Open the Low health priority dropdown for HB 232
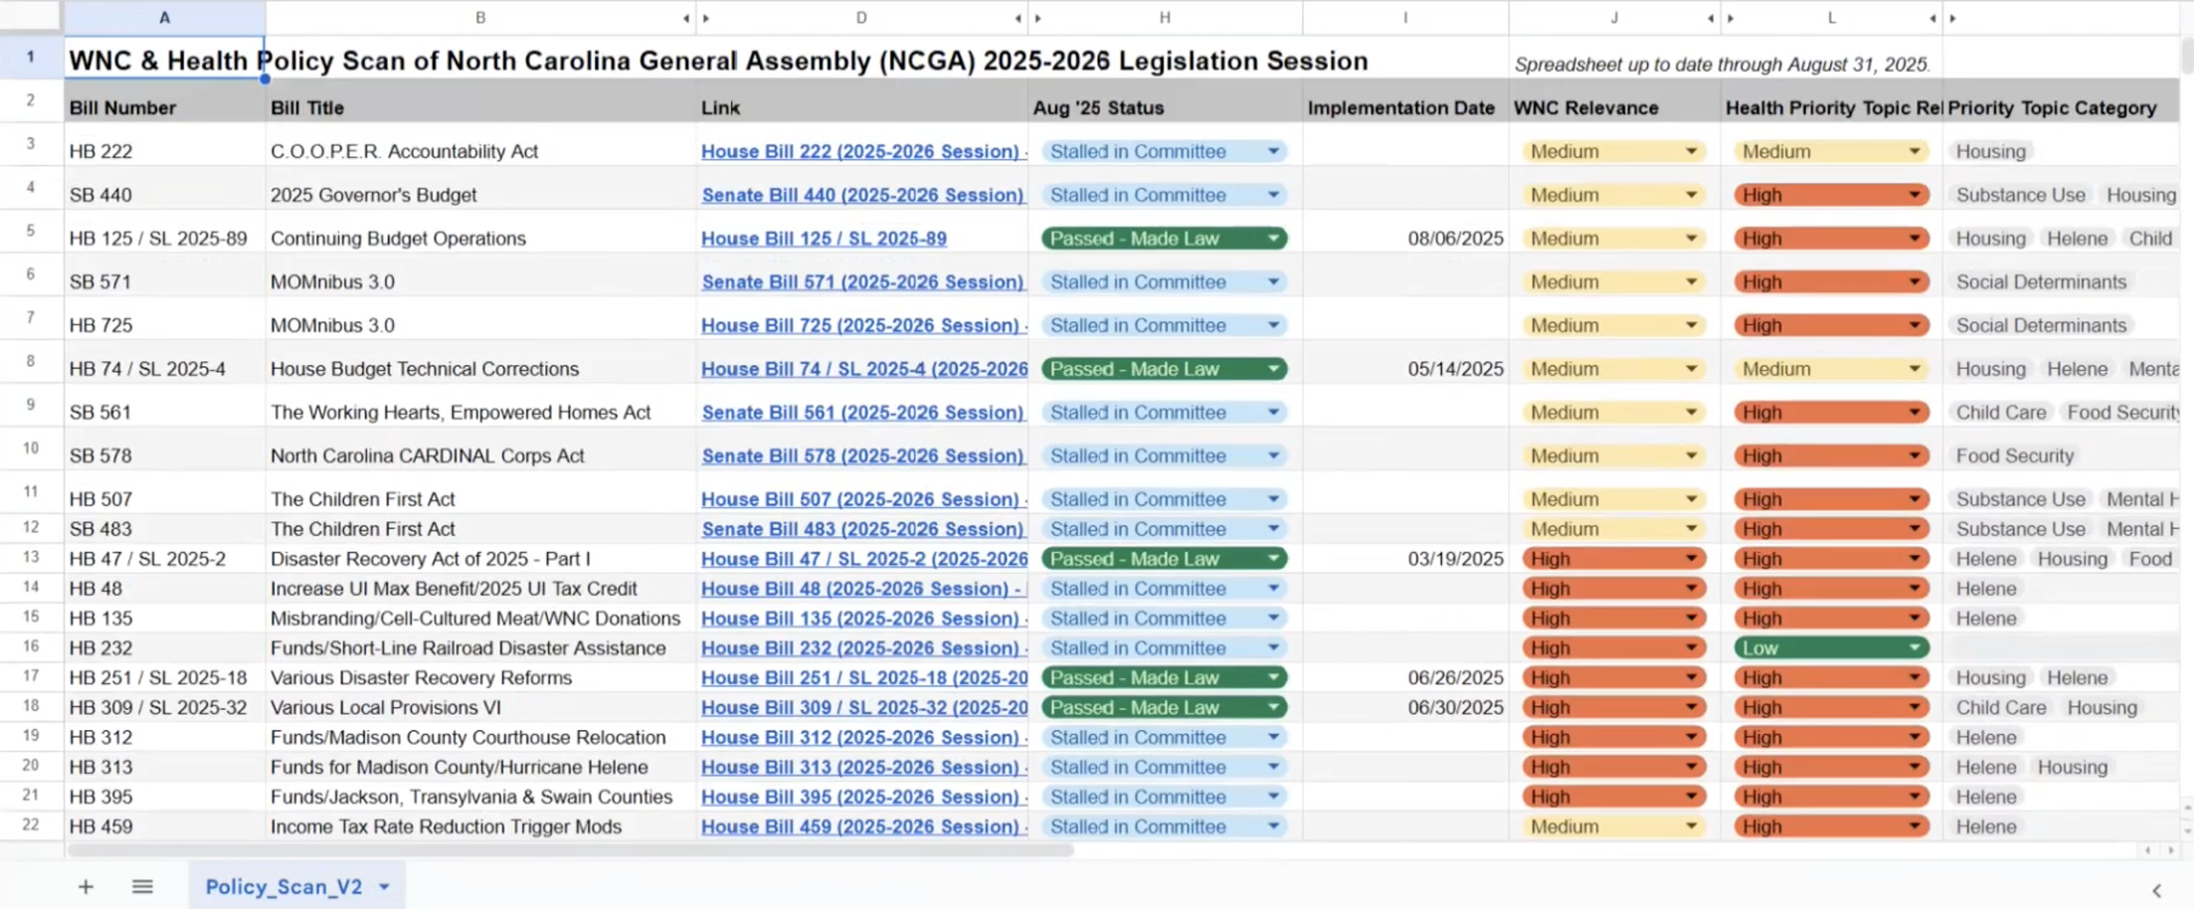 pyautogui.click(x=1914, y=648)
